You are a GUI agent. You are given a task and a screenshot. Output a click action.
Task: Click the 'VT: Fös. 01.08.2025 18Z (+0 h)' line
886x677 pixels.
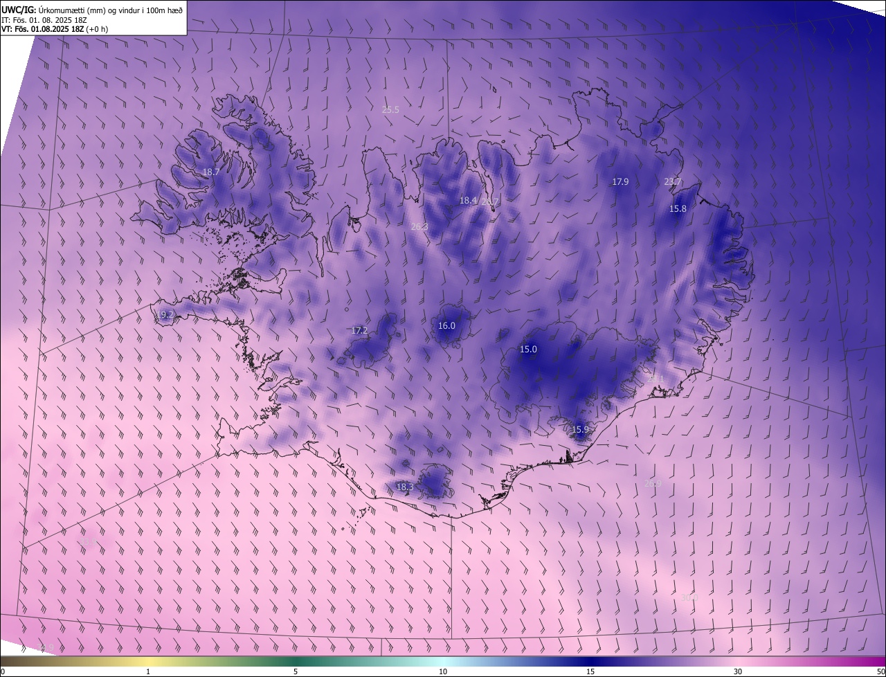tap(55, 29)
